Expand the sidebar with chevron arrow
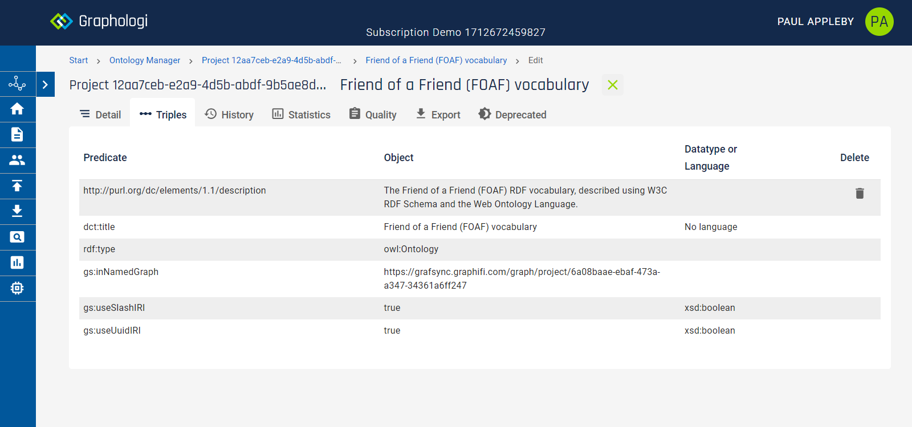Image resolution: width=912 pixels, height=427 pixels. tap(45, 84)
